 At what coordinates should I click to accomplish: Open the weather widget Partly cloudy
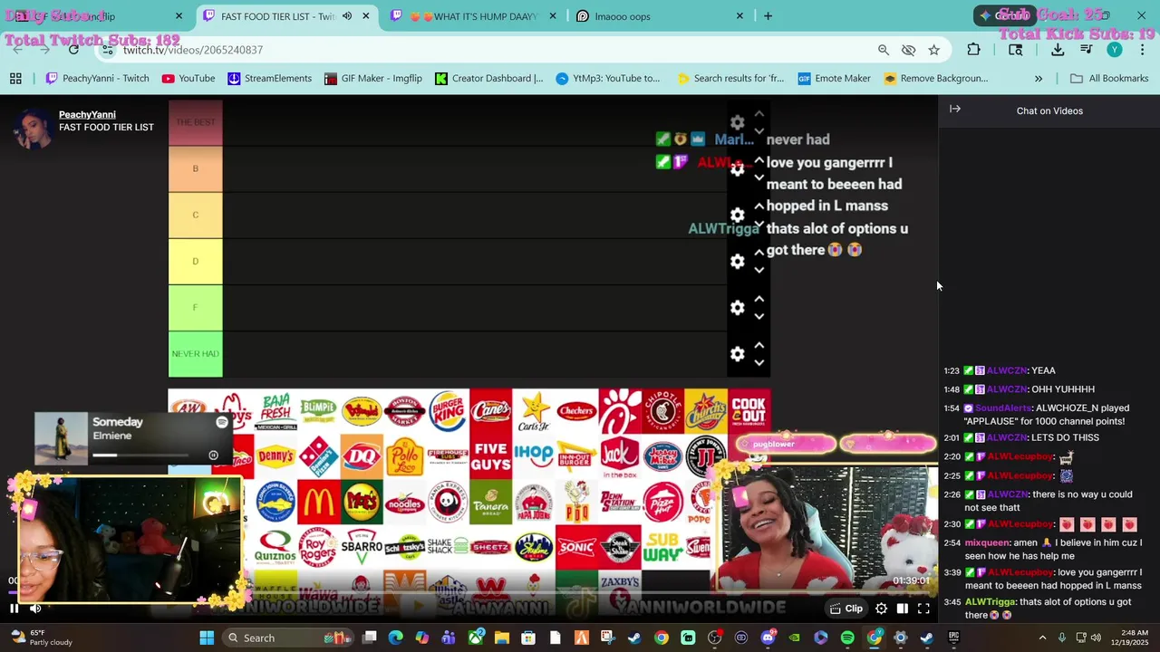tap(42, 638)
